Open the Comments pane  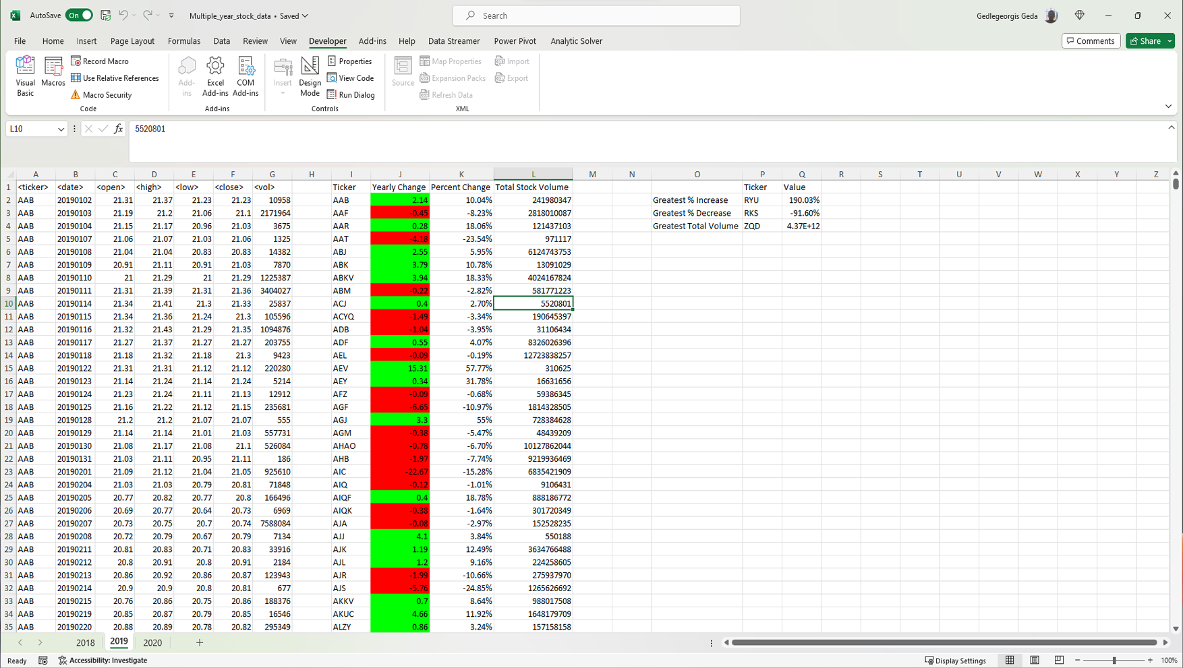click(1091, 41)
